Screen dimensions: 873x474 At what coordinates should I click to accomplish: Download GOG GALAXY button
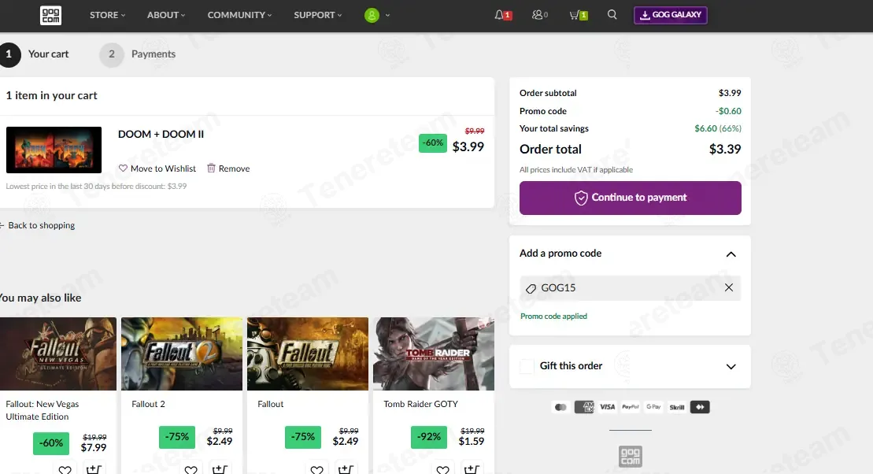coord(671,15)
